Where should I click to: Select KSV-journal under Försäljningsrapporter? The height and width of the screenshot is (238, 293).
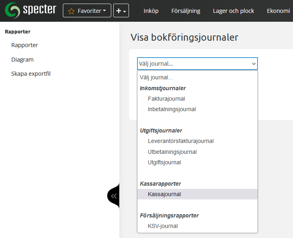[163, 226]
